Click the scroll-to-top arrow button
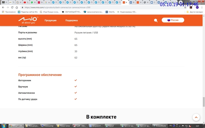Viewport: 205px width, 128px height. coord(196,117)
